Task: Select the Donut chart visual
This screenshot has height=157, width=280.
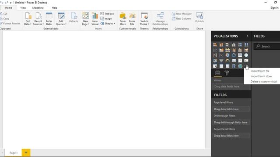Action: [x=234, y=55]
